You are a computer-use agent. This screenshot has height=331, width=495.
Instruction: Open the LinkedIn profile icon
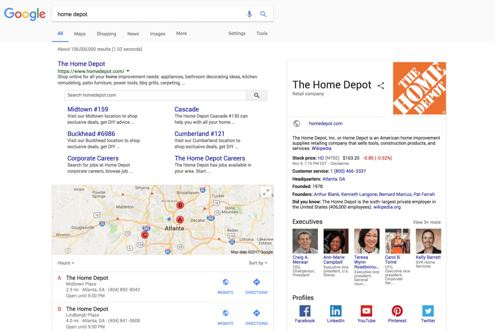(x=335, y=311)
